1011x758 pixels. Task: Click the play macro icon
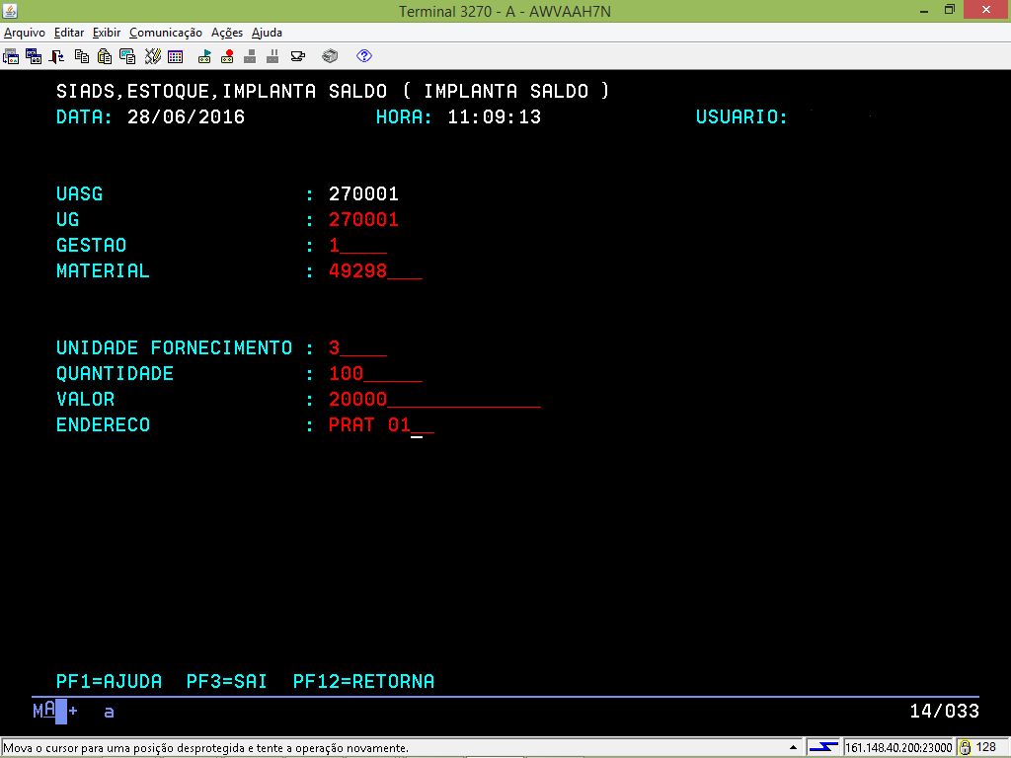[x=204, y=56]
